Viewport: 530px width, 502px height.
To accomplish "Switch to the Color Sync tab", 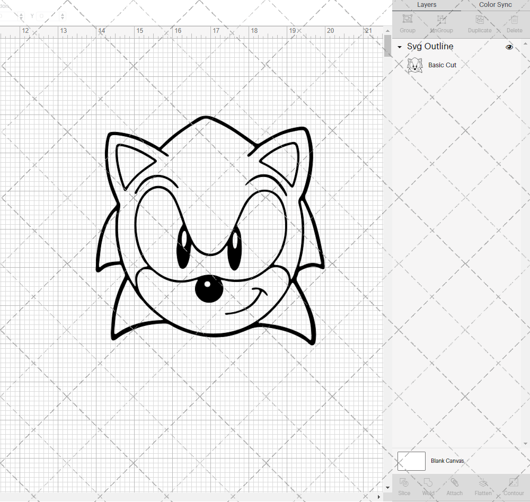I will pos(495,5).
